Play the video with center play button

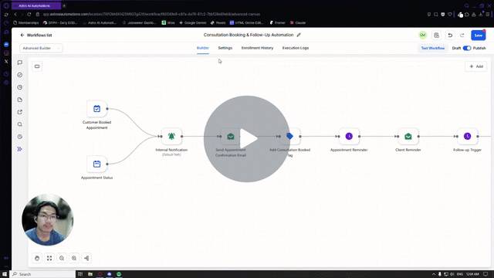click(247, 139)
